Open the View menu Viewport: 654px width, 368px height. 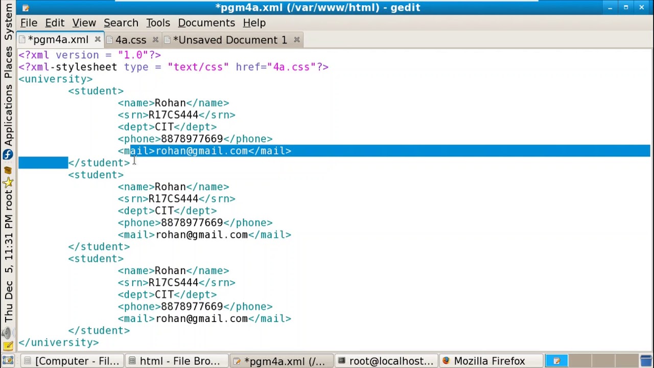point(84,23)
